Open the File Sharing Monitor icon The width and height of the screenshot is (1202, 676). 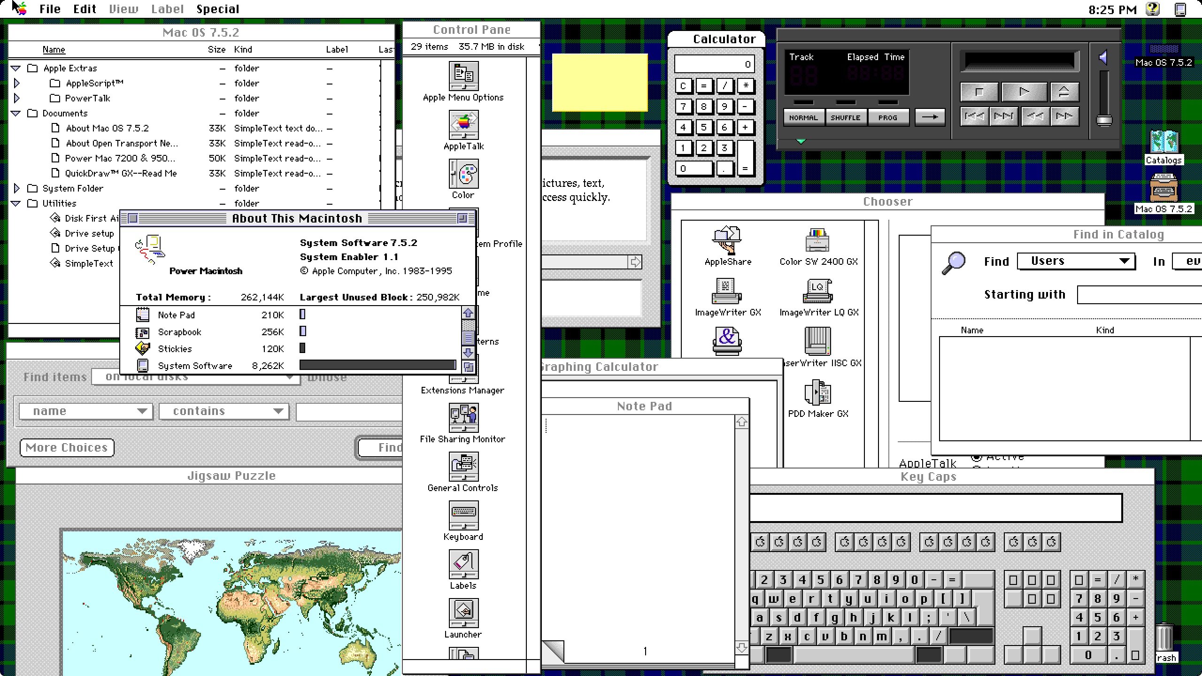(463, 418)
